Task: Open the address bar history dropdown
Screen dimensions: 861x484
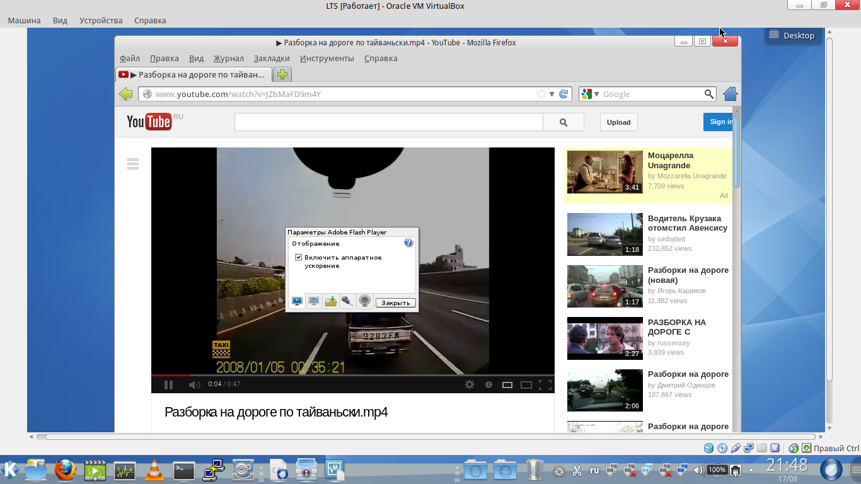Action: tap(552, 94)
